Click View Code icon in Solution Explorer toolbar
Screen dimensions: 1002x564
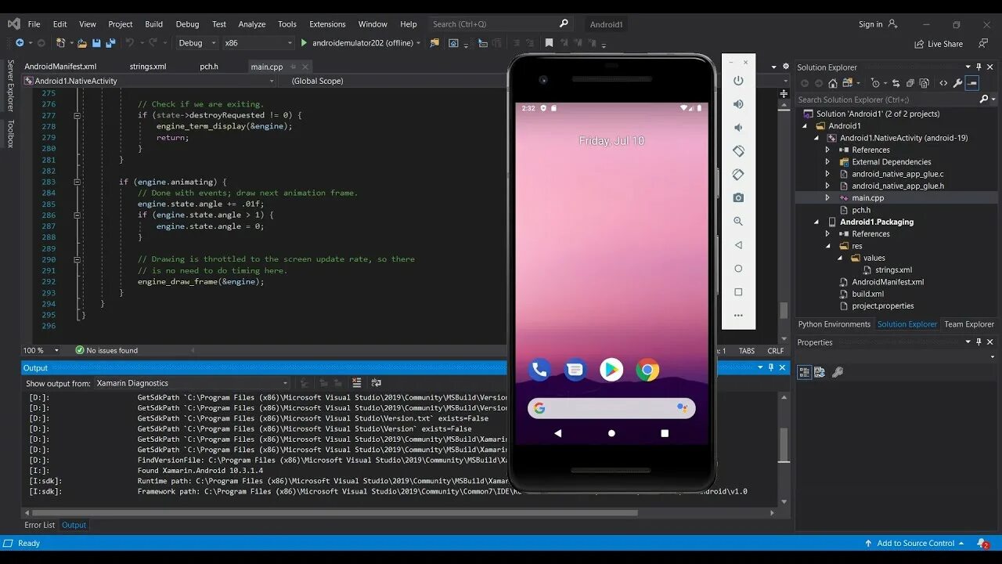click(943, 83)
